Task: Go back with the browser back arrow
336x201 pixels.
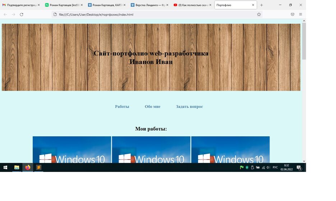Action: 5,14
